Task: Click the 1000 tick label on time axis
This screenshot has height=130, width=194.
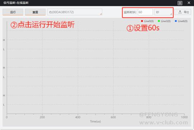Action: pyautogui.click(x=184, y=117)
